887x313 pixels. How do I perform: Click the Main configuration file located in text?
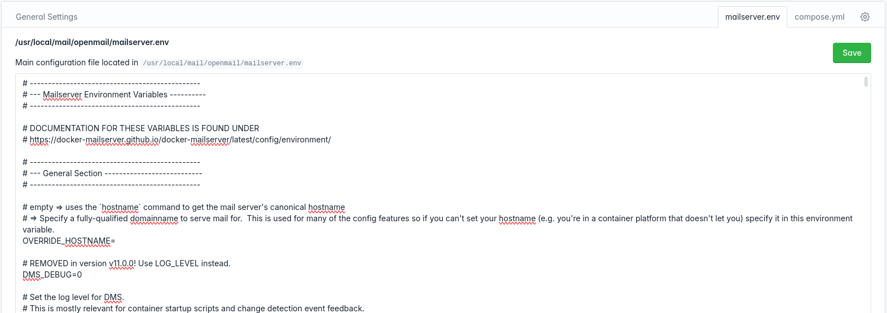77,62
